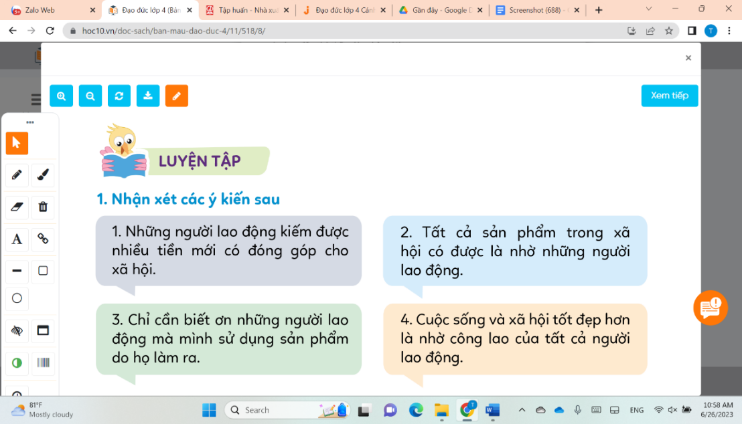Toggle the circle shape drawing tool
742x424 pixels.
17,298
